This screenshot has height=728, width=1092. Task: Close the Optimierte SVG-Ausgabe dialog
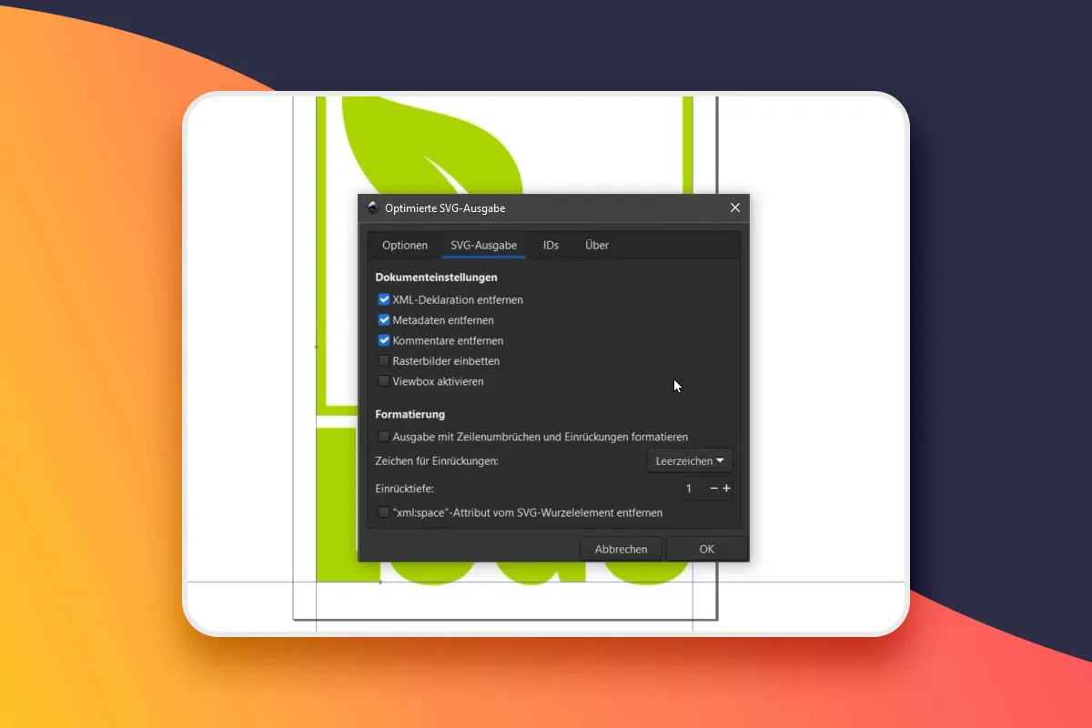735,207
